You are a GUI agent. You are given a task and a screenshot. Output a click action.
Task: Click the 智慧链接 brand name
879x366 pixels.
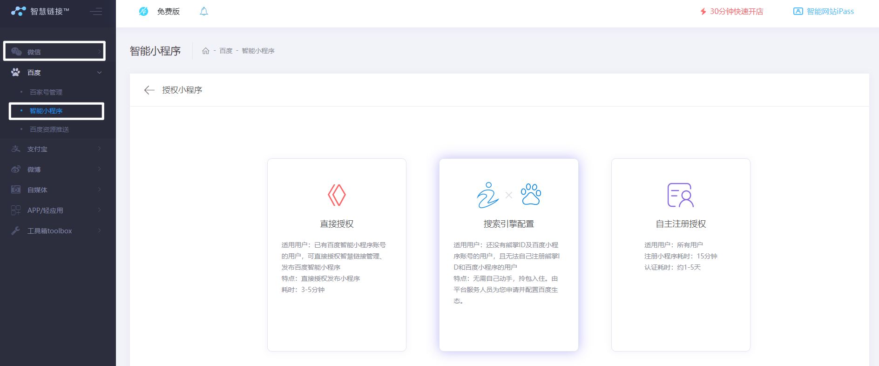[49, 11]
